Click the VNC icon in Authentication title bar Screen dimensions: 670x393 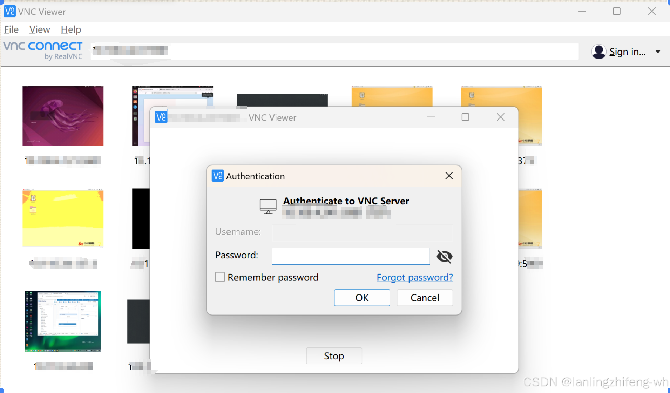tap(217, 176)
